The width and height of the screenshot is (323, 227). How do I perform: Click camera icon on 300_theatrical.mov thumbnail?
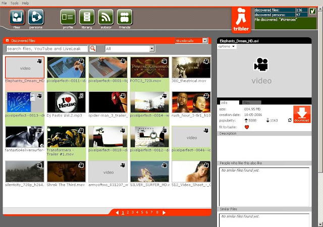(x=206, y=61)
